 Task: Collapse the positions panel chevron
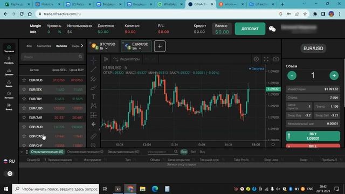pyautogui.click(x=22, y=152)
